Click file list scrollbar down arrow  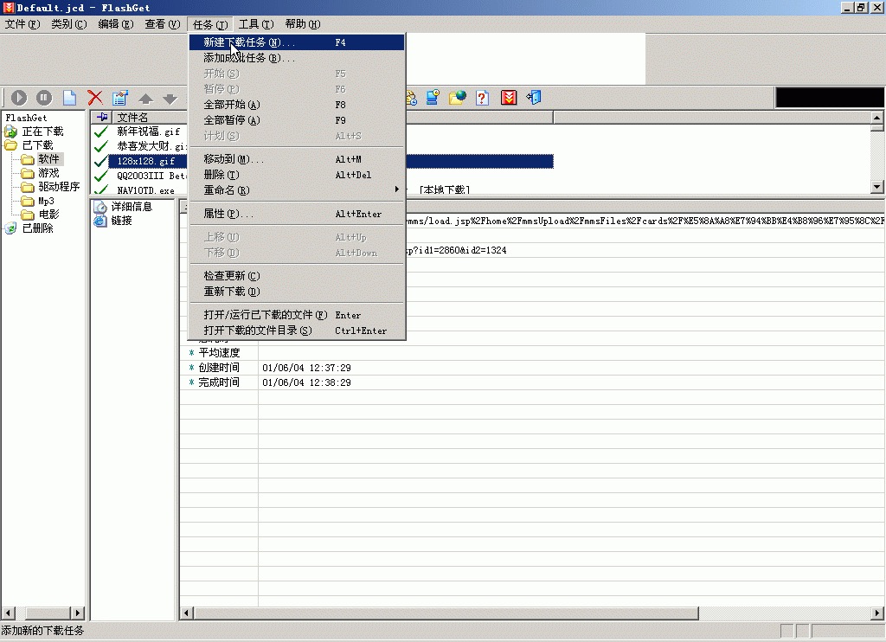(x=877, y=187)
